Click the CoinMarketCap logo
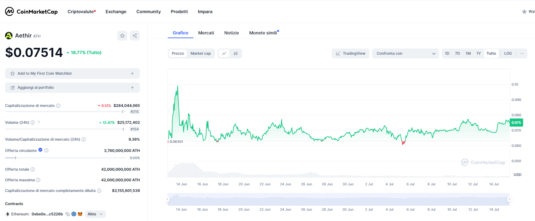Screen dimensions: 535x221 pyautogui.click(x=31, y=12)
